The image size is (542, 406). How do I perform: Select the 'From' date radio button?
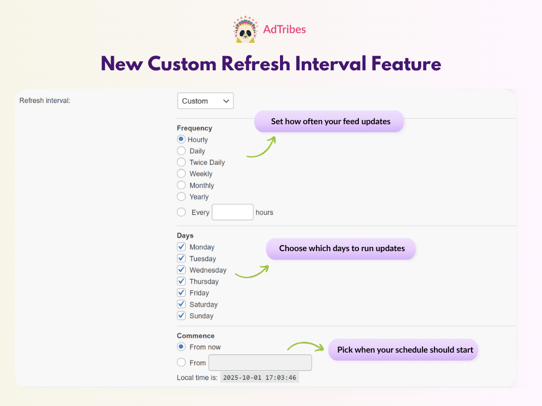pos(182,363)
